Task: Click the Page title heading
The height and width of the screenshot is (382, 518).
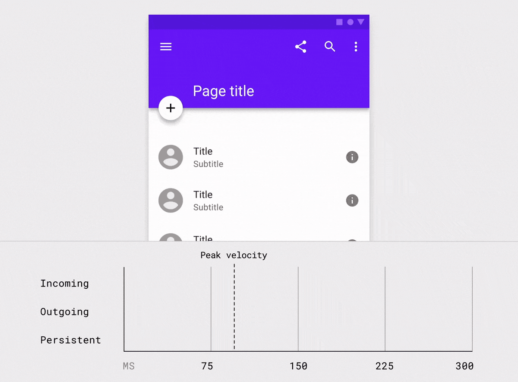Action: pyautogui.click(x=223, y=91)
